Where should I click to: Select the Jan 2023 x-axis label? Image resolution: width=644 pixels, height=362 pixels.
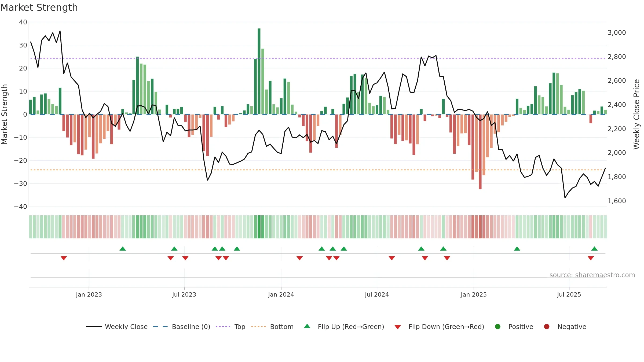click(89, 295)
